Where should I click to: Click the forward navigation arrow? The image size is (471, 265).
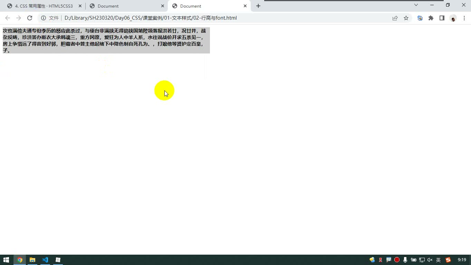[x=19, y=18]
